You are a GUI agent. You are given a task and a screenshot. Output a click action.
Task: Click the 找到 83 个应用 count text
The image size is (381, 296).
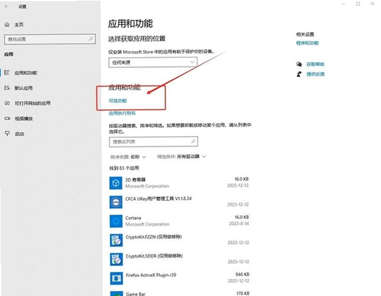pos(124,168)
